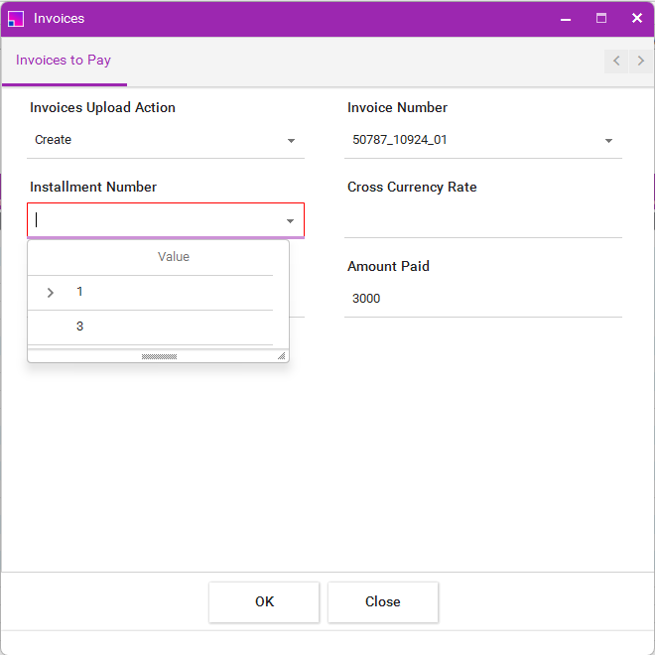The height and width of the screenshot is (655, 656).
Task: Click the Cross Currency Rate field
Action: [x=482, y=220]
